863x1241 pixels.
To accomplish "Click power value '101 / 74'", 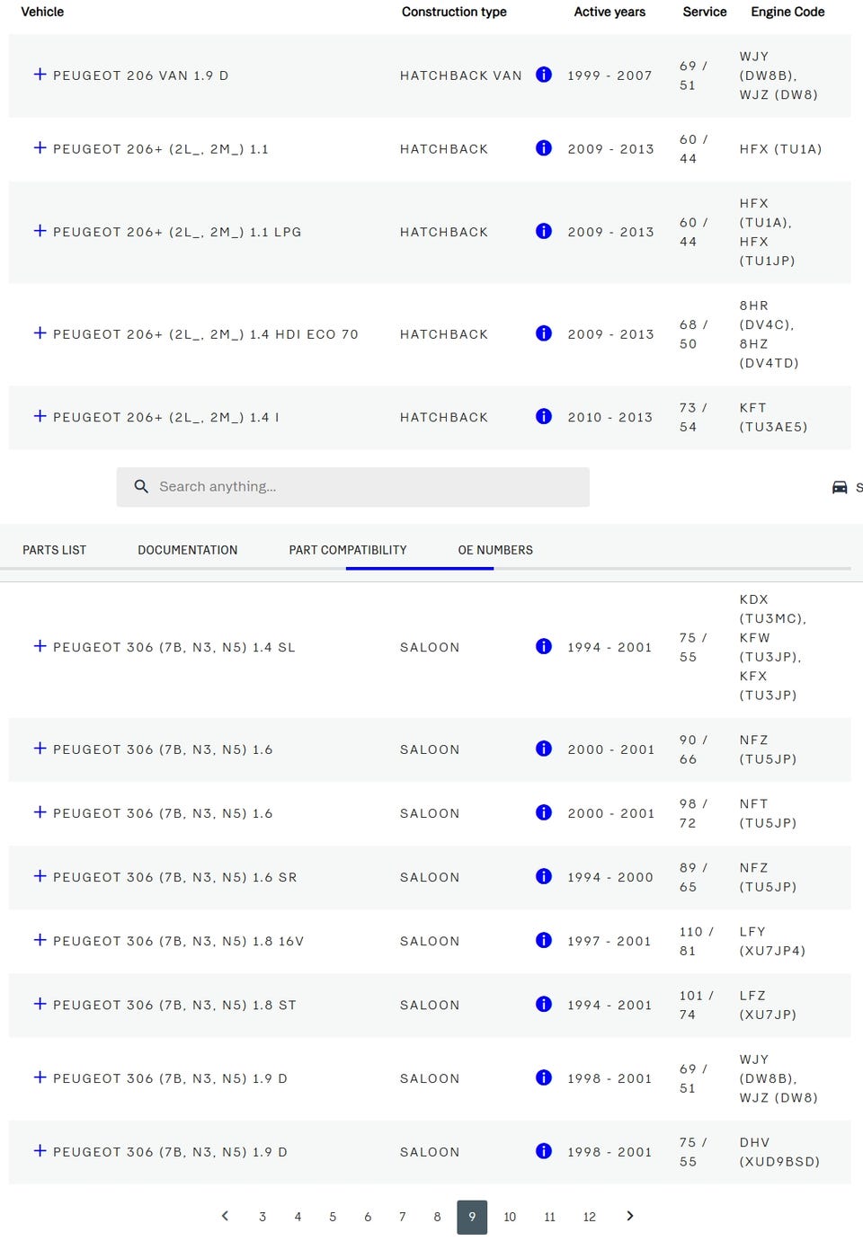I will point(697,1004).
